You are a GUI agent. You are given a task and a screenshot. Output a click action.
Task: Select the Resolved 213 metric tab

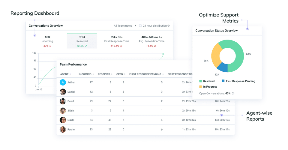(x=82, y=41)
